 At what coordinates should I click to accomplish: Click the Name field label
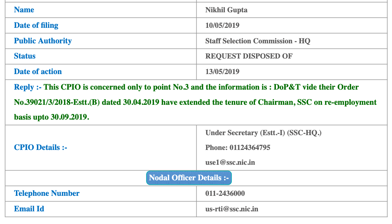pos(24,10)
